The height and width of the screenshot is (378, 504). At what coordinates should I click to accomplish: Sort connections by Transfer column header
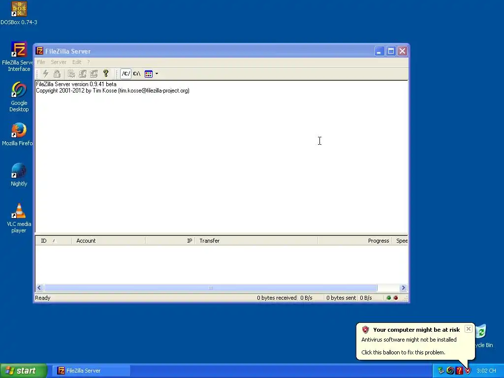(256, 241)
